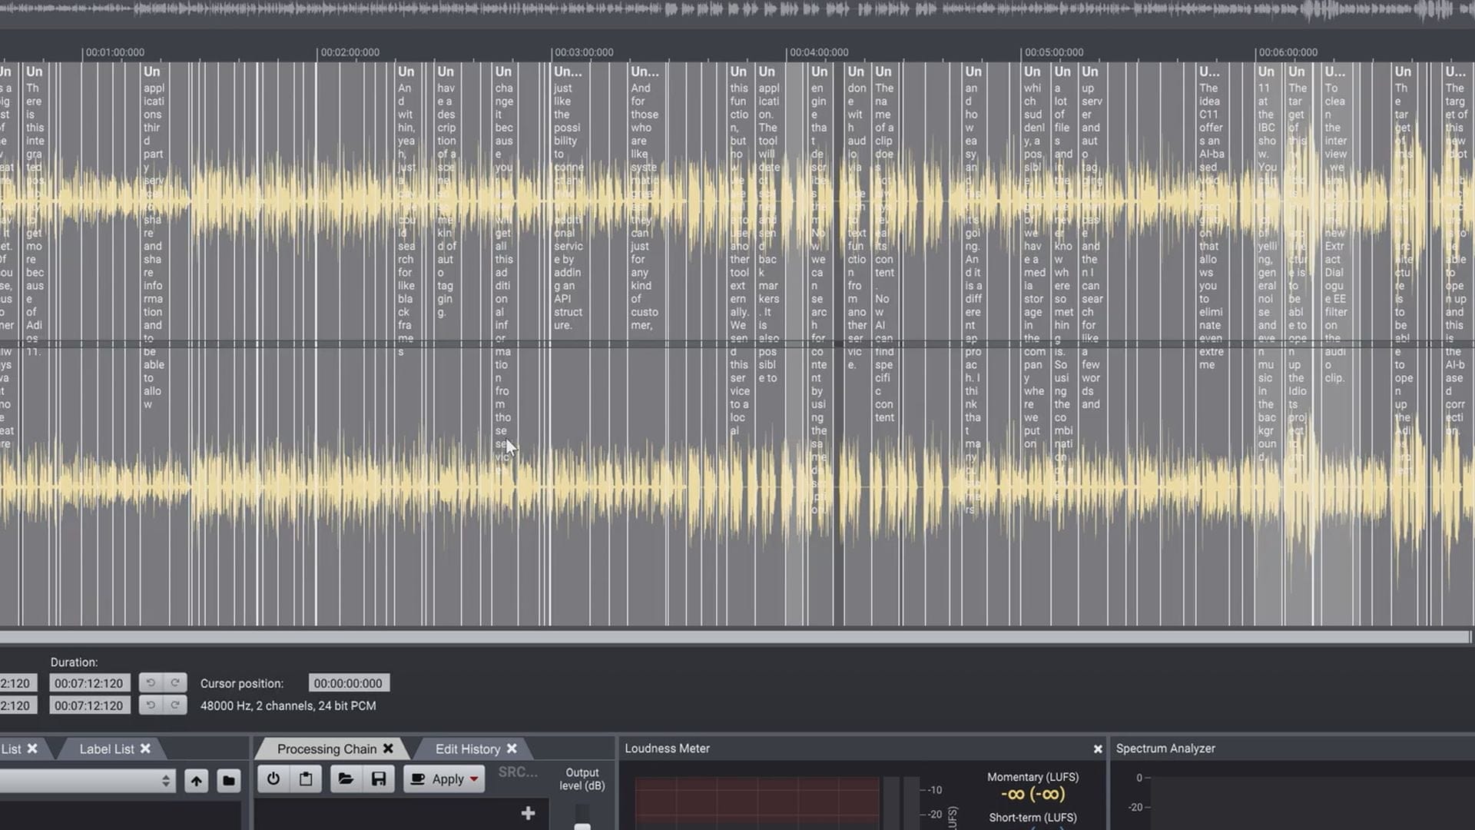Open the Apply button dropdown arrow

[x=474, y=779]
